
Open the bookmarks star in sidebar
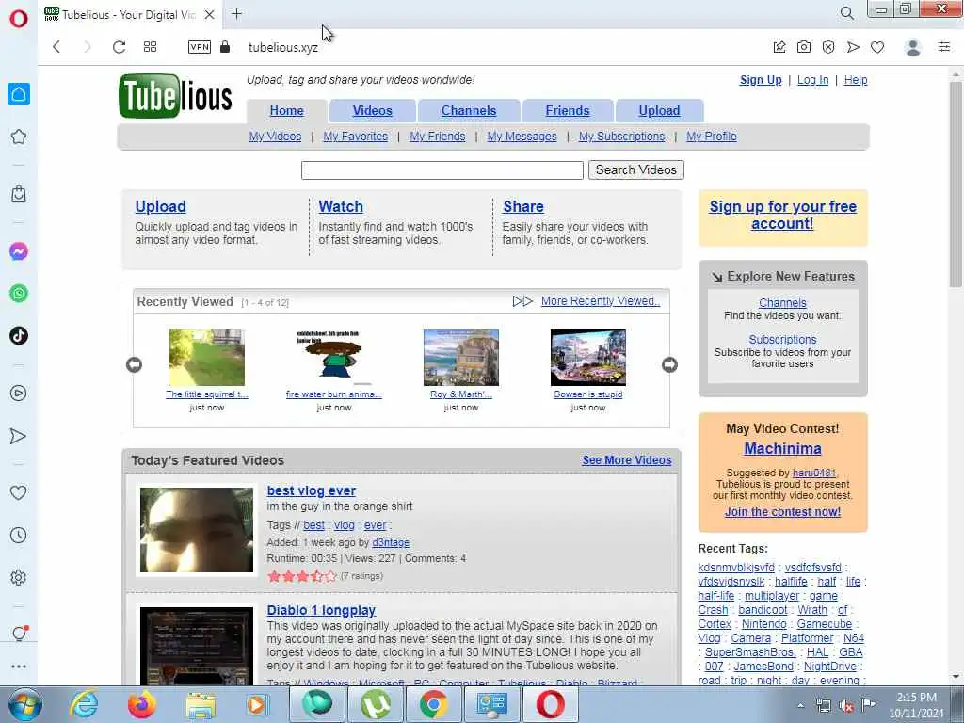(19, 137)
